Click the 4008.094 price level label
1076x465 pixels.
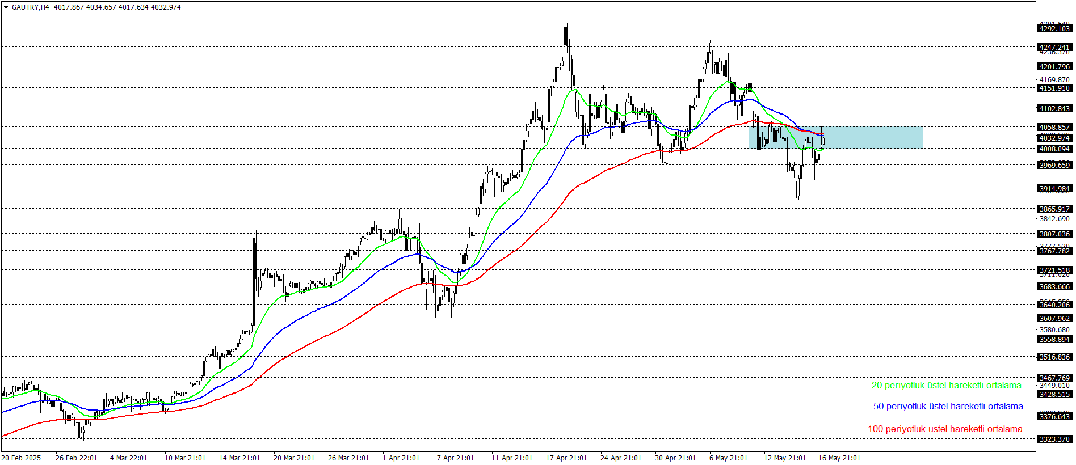[x=1054, y=149]
